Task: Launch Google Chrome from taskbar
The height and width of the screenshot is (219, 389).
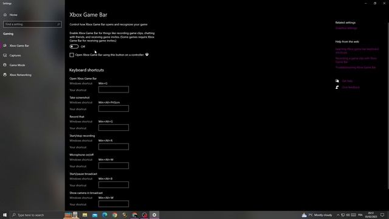Action: (x=115, y=215)
